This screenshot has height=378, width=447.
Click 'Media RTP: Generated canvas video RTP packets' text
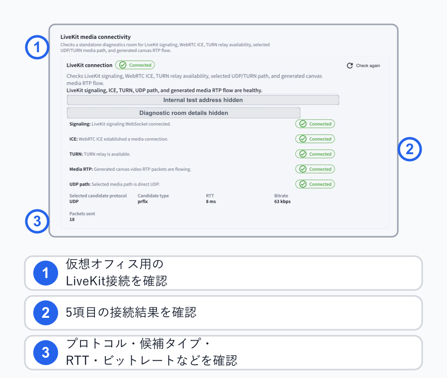point(130,169)
